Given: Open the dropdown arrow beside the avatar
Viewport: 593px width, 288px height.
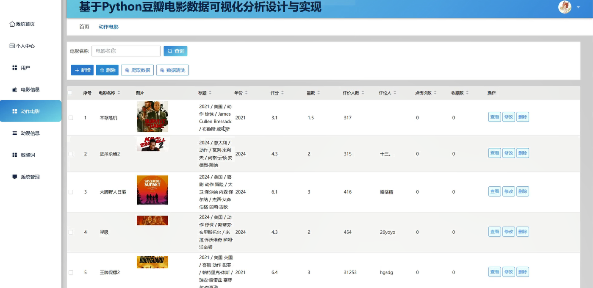Looking at the screenshot, I should 579,7.
